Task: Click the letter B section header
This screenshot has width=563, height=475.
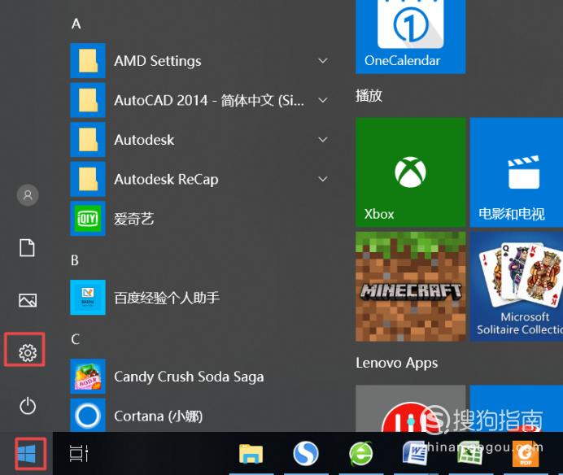Action: tap(75, 260)
